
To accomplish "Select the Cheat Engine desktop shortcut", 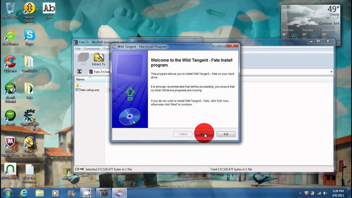I will point(29,118).
